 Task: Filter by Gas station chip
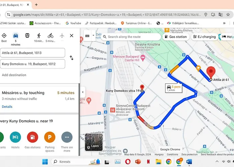pos(176,37)
